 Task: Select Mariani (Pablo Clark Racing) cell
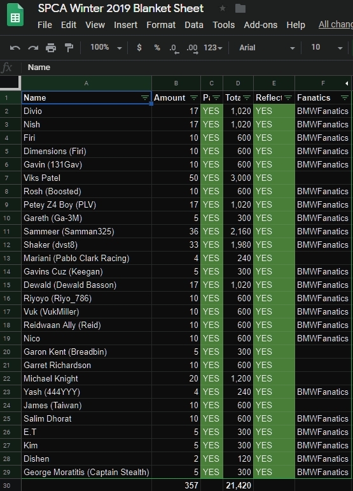[x=87, y=258]
